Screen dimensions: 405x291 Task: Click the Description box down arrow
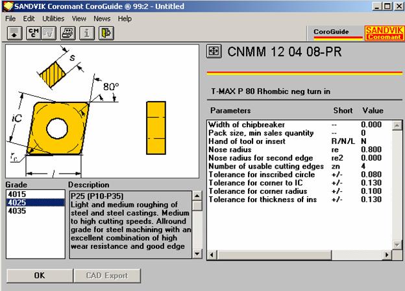click(197, 253)
